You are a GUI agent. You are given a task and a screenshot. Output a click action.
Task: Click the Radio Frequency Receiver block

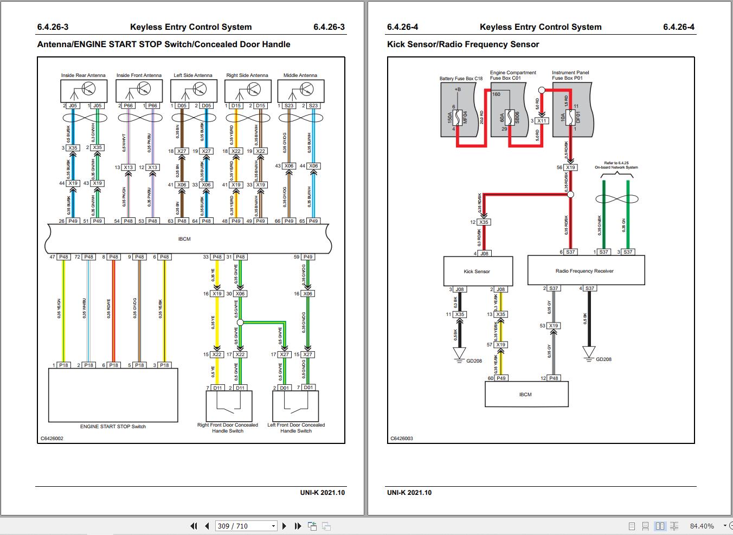coord(586,270)
